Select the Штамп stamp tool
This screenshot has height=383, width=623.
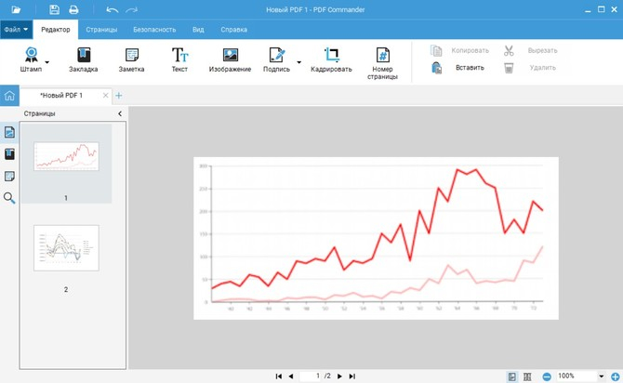point(31,59)
